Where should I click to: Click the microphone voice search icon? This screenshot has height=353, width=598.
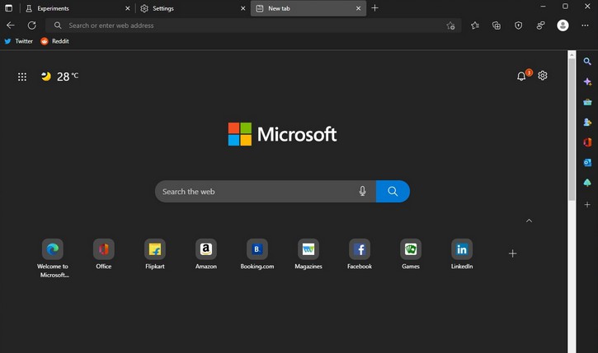[362, 192]
